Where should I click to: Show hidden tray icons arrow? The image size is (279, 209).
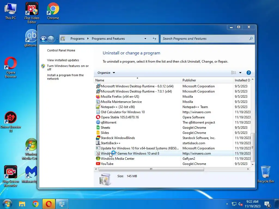pos(227,204)
